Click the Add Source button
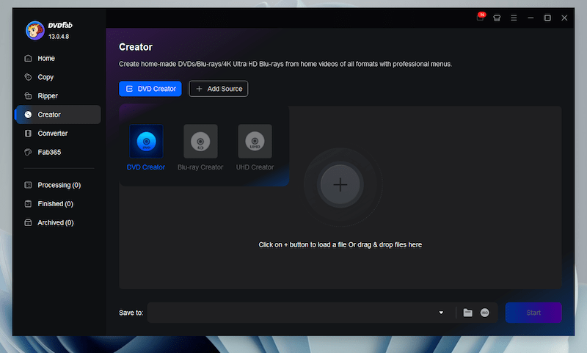Image resolution: width=587 pixels, height=353 pixels. [x=219, y=89]
